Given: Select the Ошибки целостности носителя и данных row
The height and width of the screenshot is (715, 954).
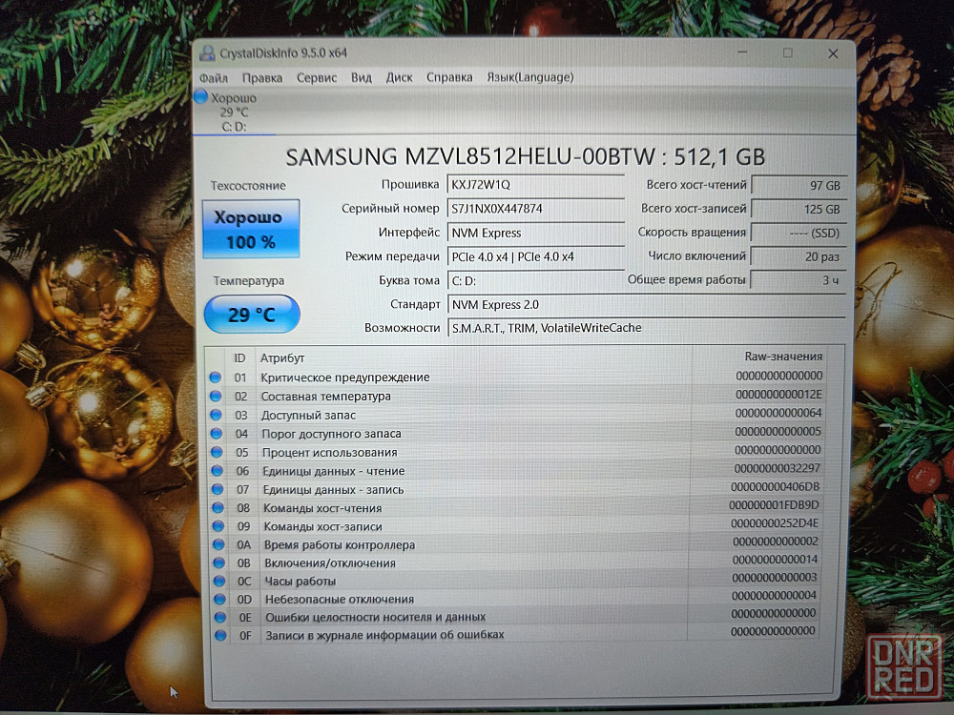Looking at the screenshot, I should pyautogui.click(x=516, y=617).
